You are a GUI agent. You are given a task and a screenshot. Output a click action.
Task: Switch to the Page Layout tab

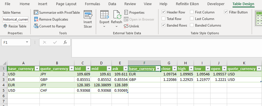pyautogui.click(x=66, y=4)
